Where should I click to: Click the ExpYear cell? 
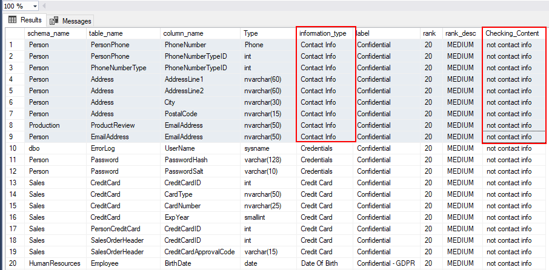pyautogui.click(x=201, y=217)
